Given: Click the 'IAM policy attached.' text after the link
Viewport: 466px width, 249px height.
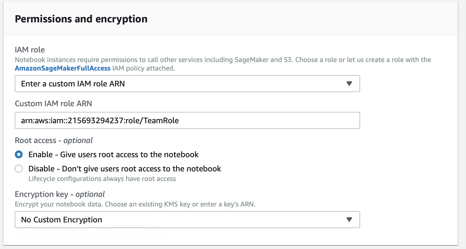Looking at the screenshot, I should [x=144, y=68].
